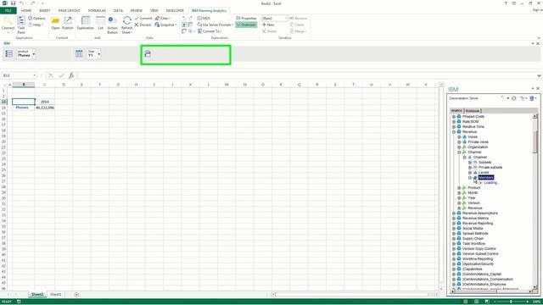543x305 pixels.
Task: Expand the Product dimension
Action: (x=459, y=188)
